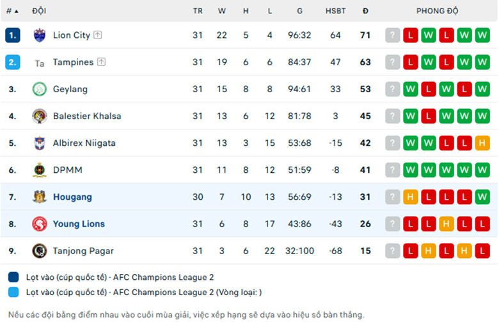This screenshot has height=322, width=499.
Task: Click promotion arrow icon beside Tampines
Action: pos(101,62)
